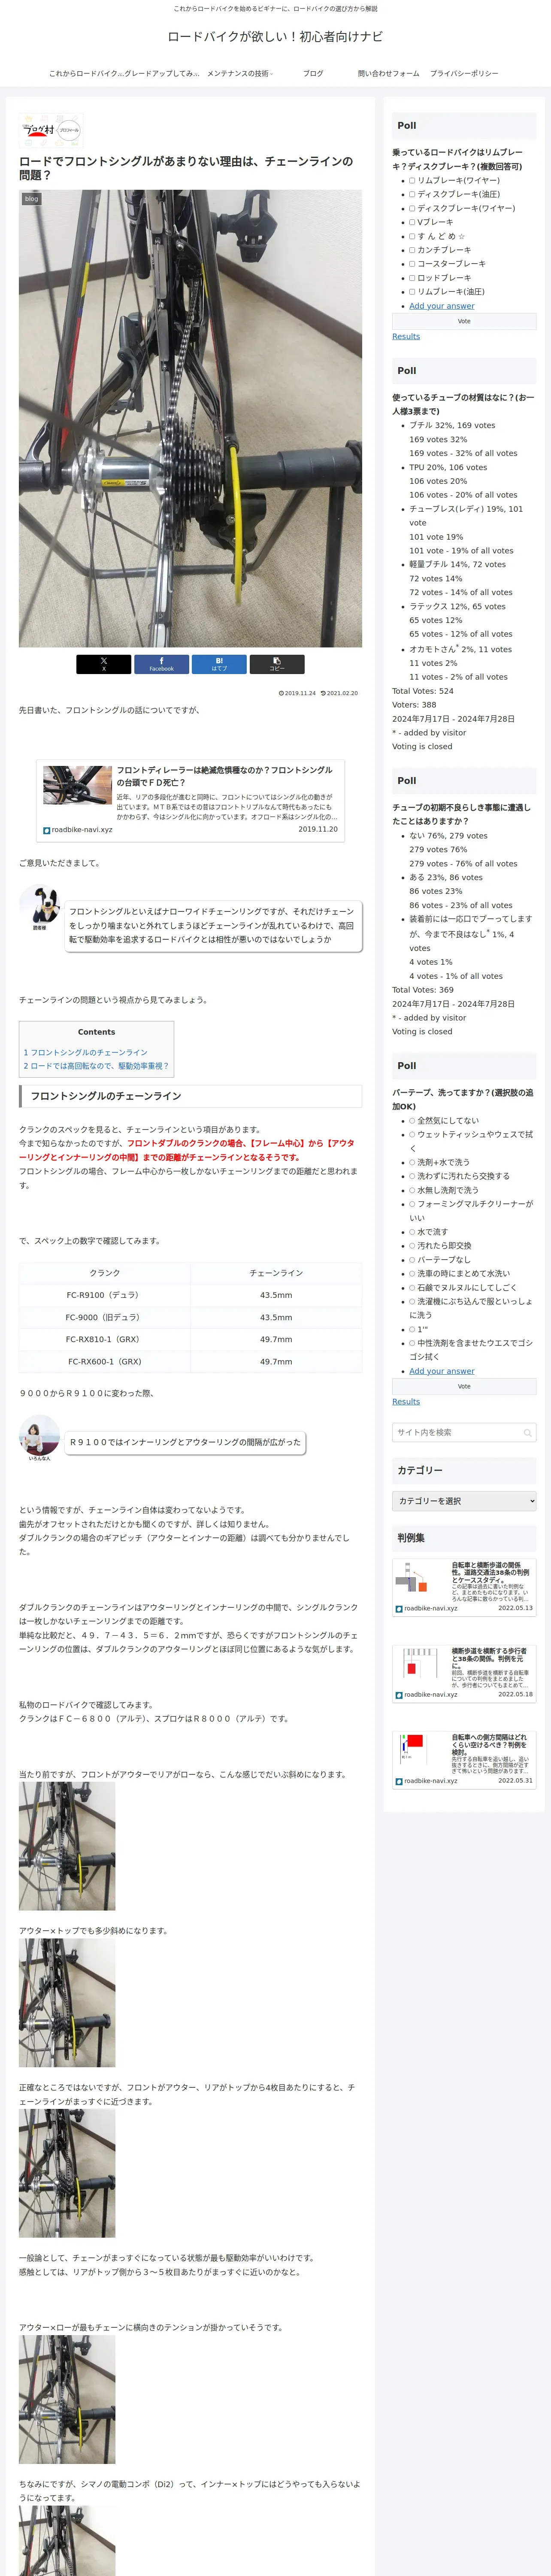The image size is (551, 2576).
Task: Expand the これからロードバイク… nav menu
Action: (86, 74)
